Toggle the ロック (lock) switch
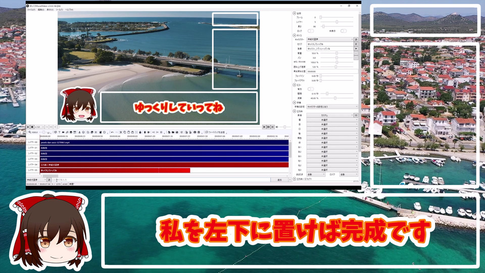The height and width of the screenshot is (273, 485). (311, 31)
